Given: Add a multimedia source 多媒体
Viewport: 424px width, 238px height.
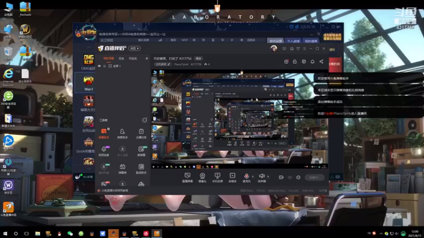Looking at the screenshot, I should (232, 178).
